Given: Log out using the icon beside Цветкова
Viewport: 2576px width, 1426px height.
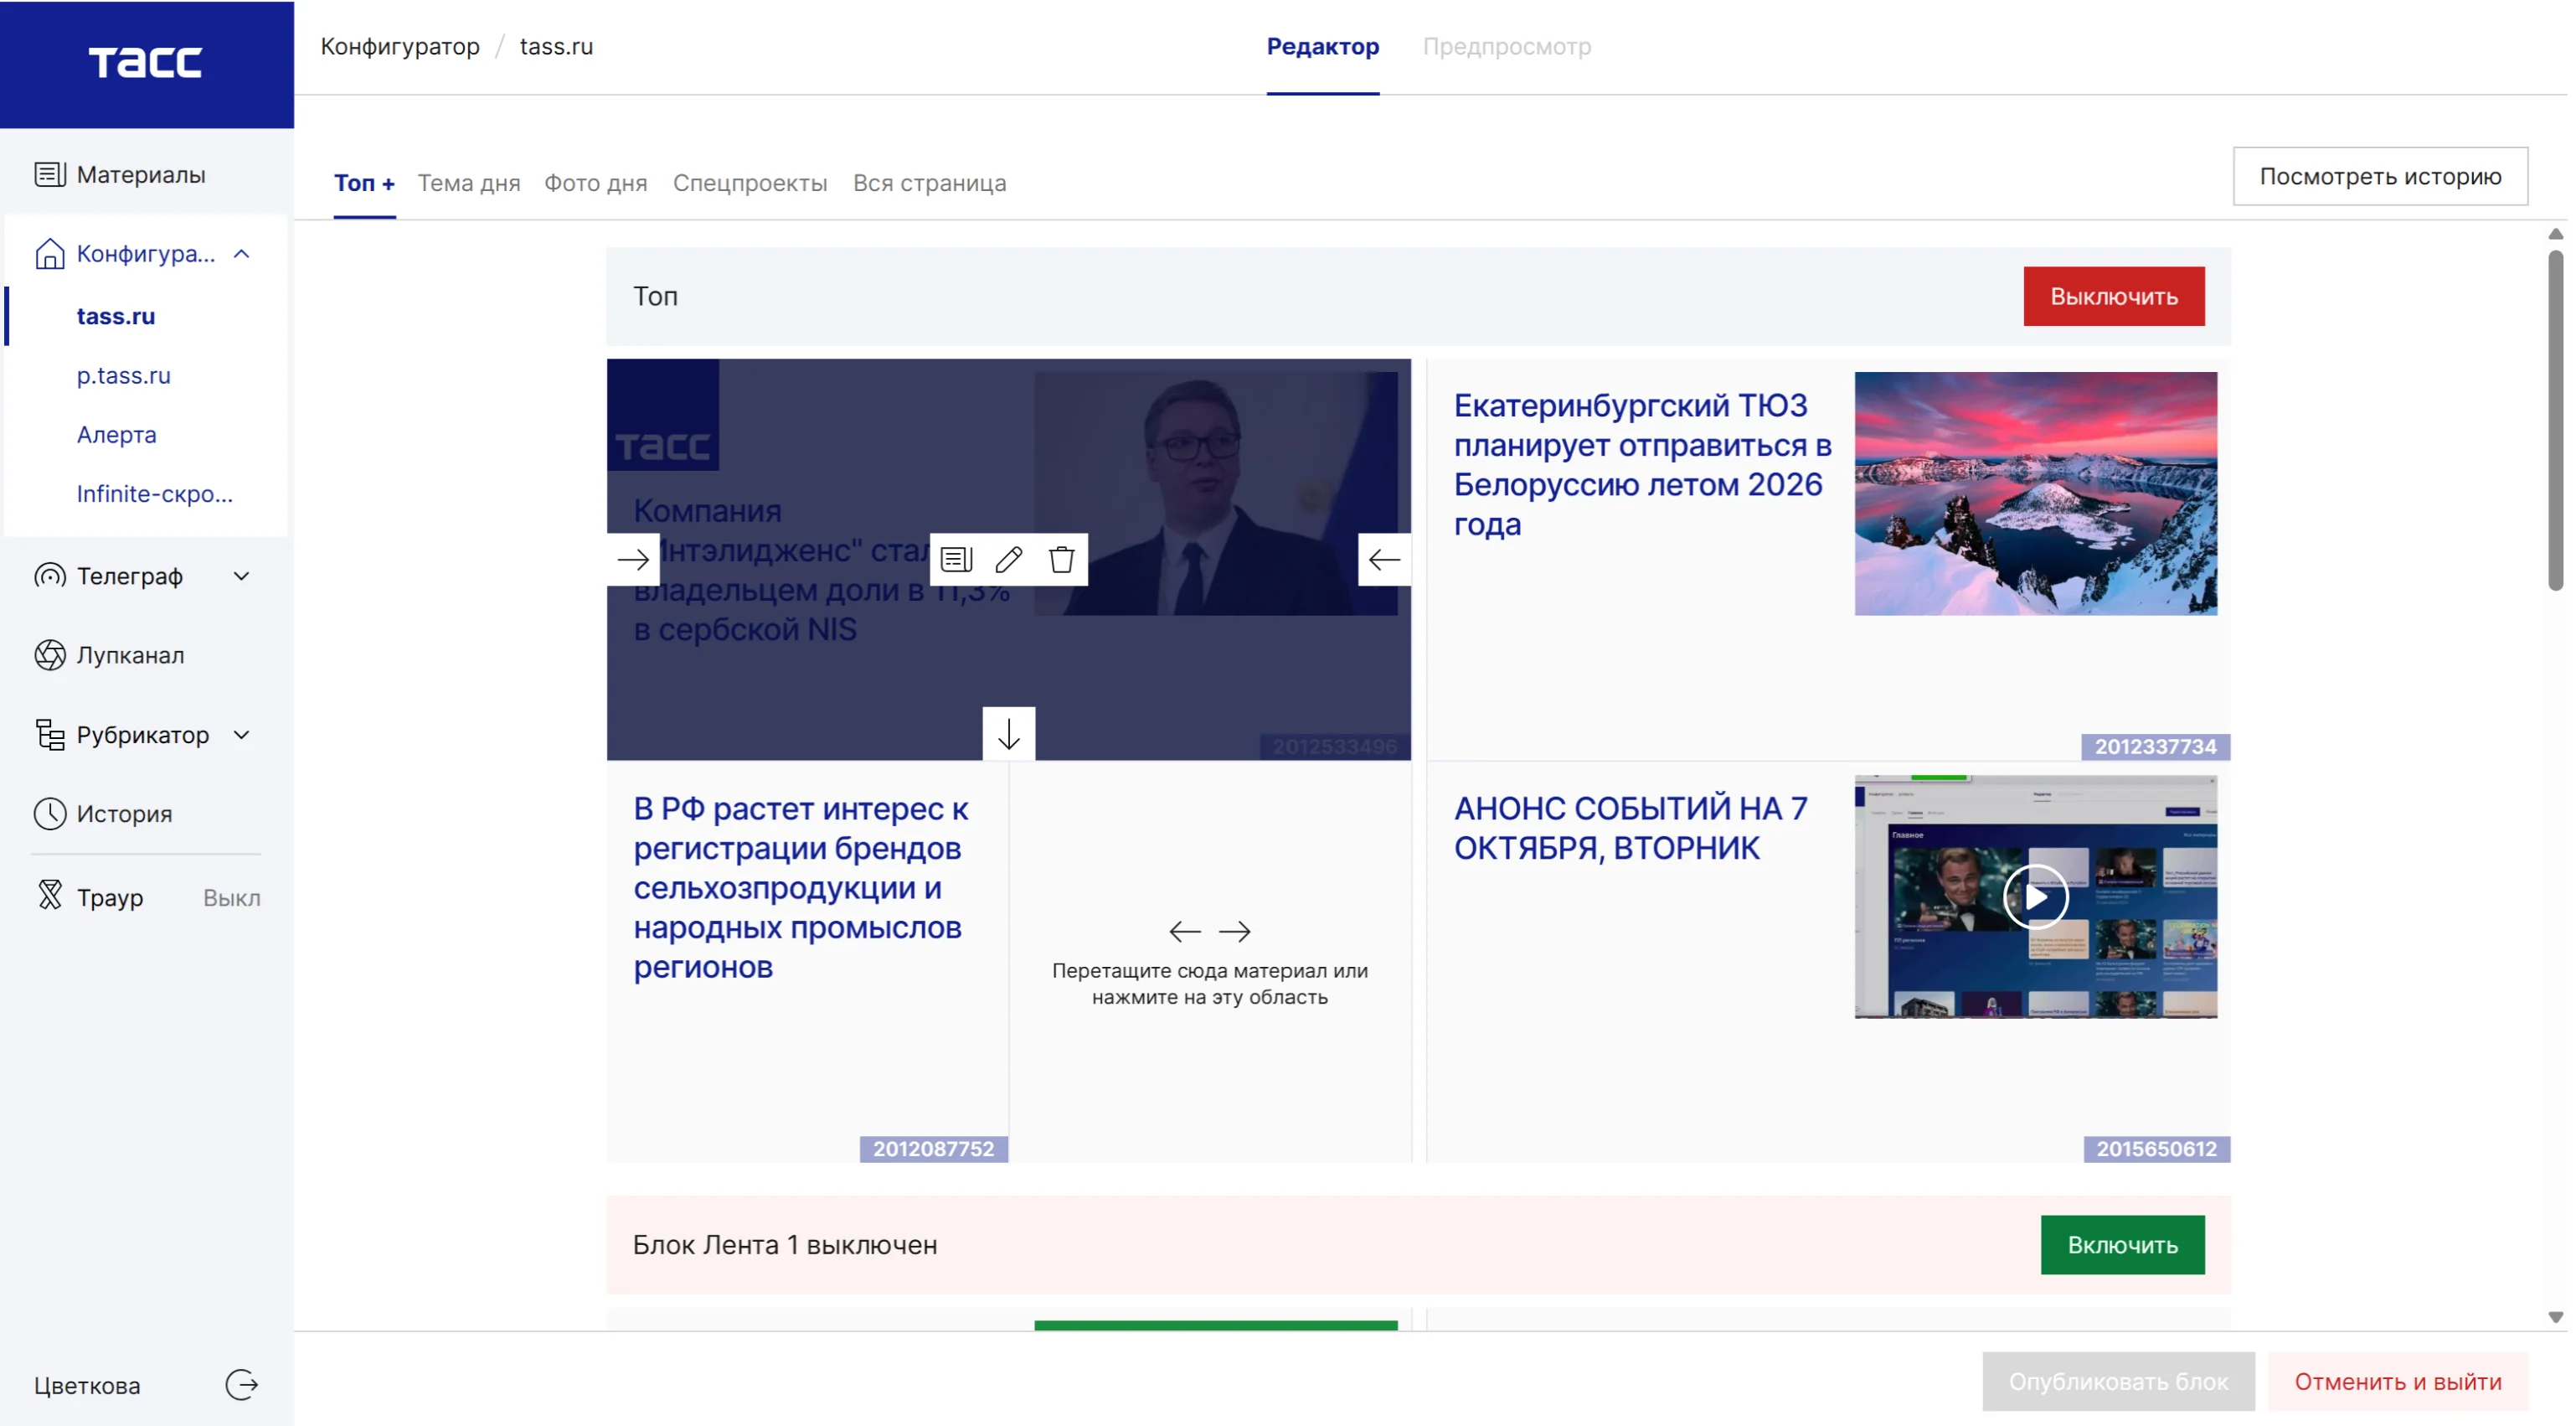Looking at the screenshot, I should (241, 1385).
